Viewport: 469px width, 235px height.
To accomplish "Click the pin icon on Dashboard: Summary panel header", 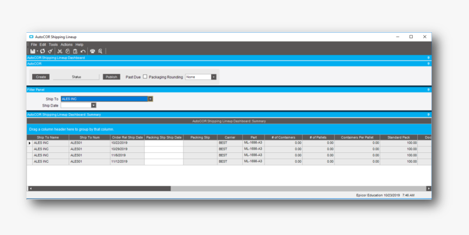I will click(428, 115).
